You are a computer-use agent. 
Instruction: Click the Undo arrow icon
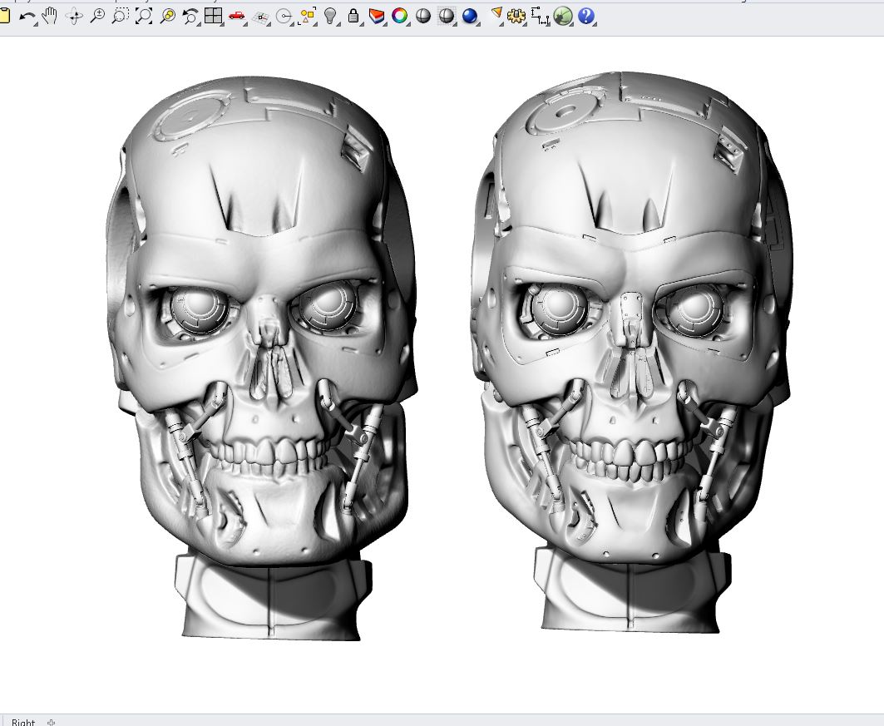pyautogui.click(x=27, y=17)
